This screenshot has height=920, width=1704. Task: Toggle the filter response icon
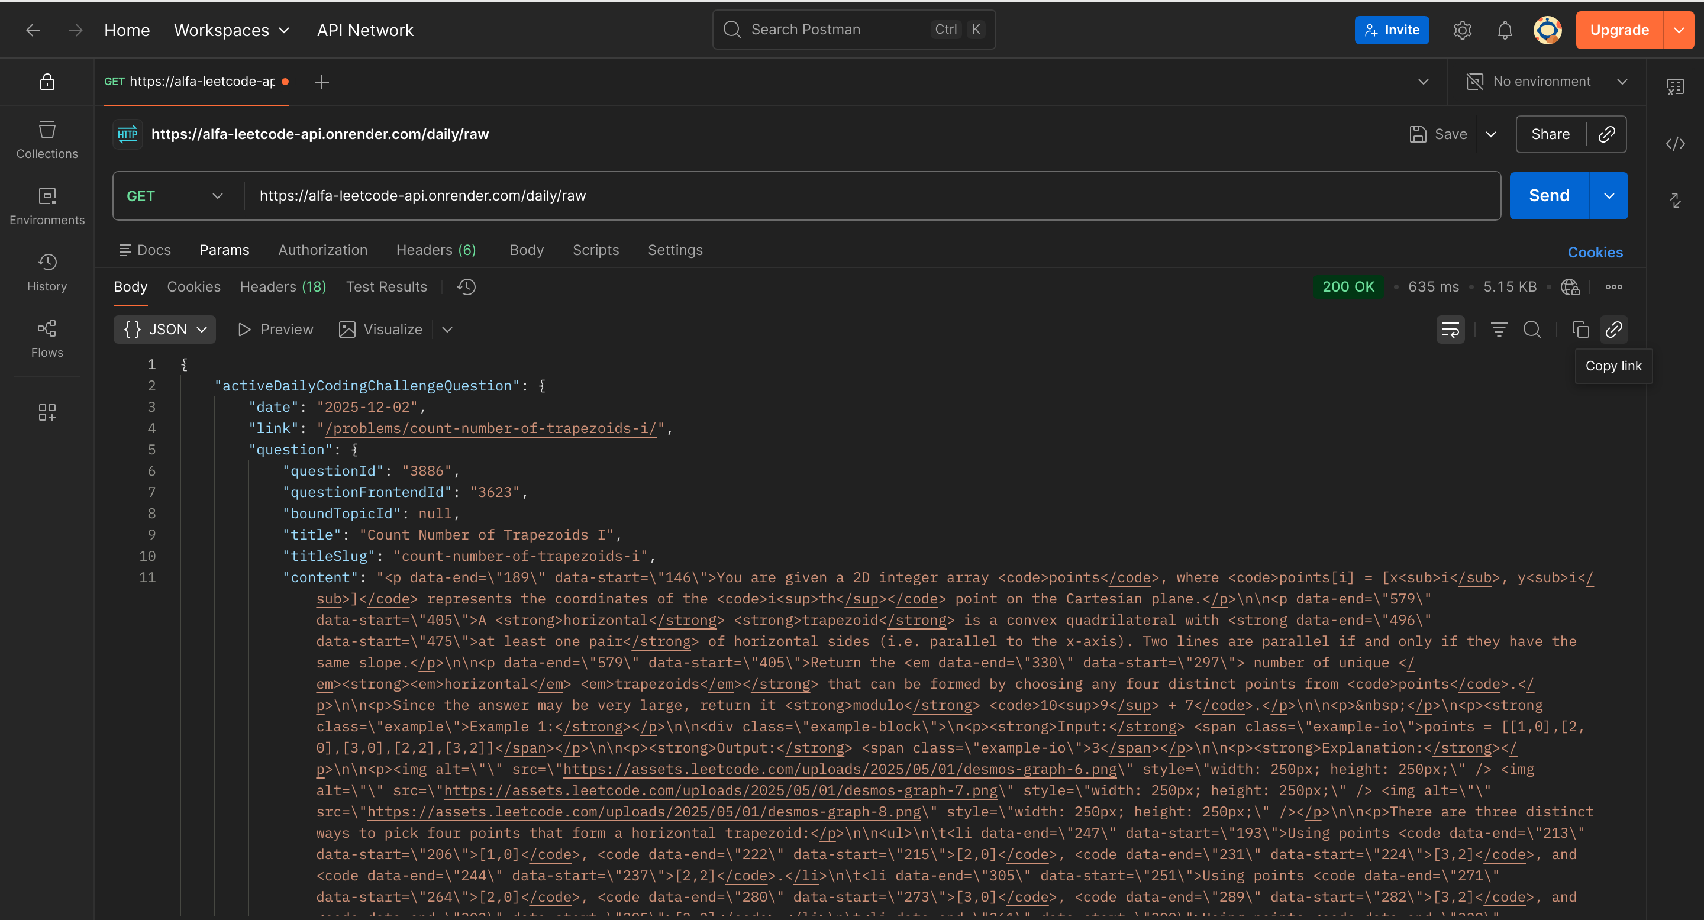click(1498, 330)
